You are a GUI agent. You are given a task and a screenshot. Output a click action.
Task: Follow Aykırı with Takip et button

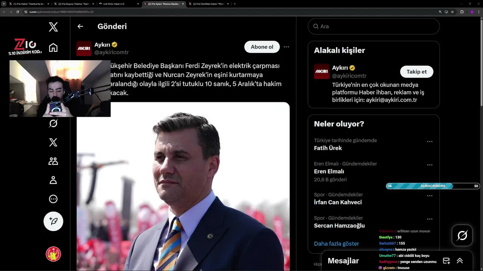[417, 72]
